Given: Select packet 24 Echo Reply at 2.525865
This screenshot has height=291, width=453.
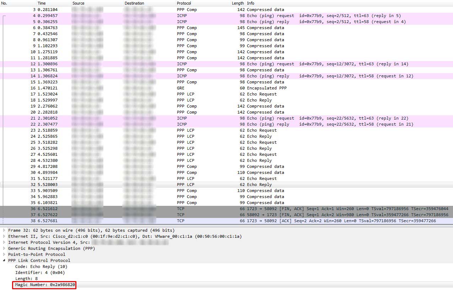Looking at the screenshot, I should [226, 136].
